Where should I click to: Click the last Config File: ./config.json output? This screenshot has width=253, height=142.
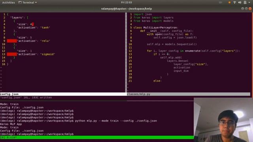pyautogui.click(x=22, y=131)
